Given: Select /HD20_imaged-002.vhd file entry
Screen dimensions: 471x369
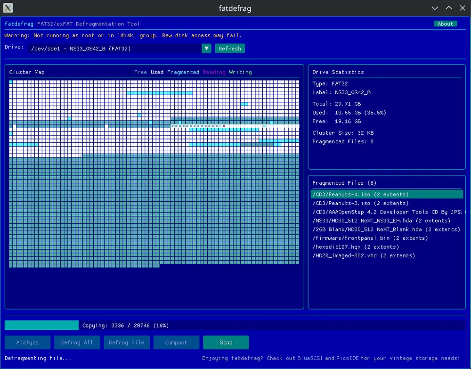Looking at the screenshot, I should [364, 255].
